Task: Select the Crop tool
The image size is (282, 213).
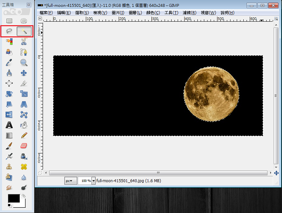Action: [24, 83]
